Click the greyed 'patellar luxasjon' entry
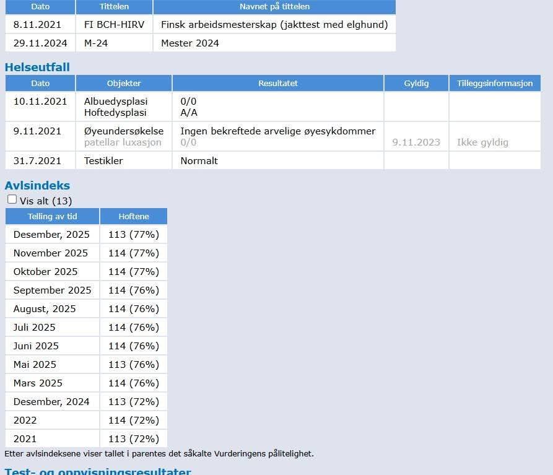 [x=123, y=142]
